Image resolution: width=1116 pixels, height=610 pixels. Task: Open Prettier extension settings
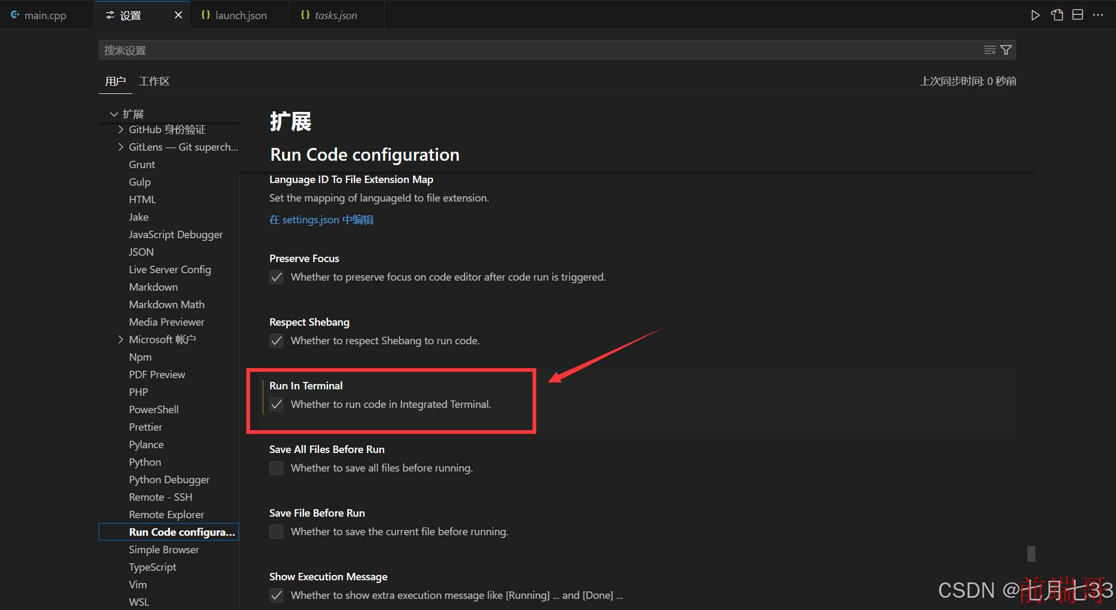pos(169,427)
